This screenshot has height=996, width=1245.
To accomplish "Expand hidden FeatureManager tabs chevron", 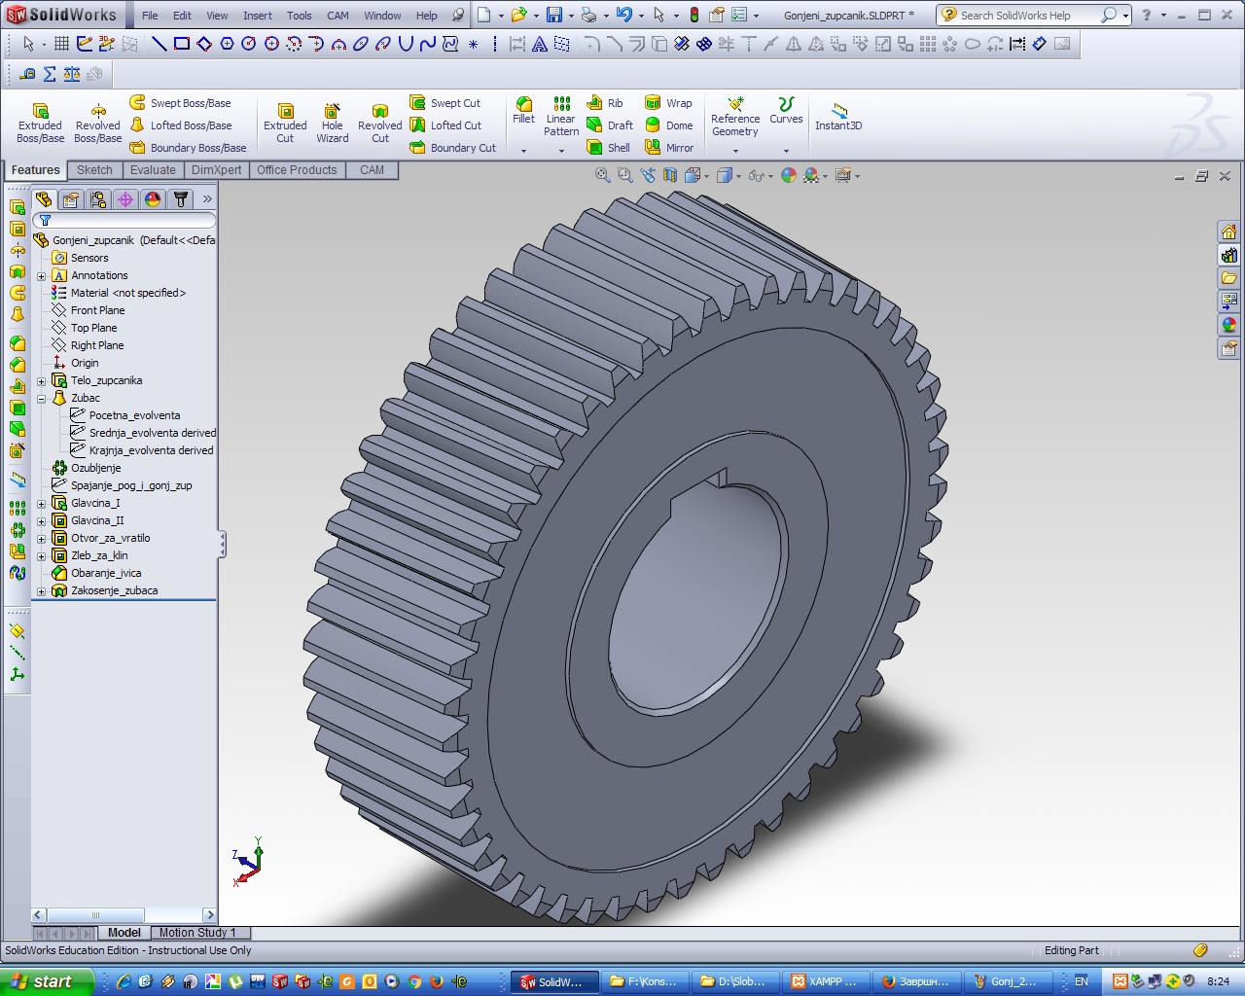I will coord(207,199).
